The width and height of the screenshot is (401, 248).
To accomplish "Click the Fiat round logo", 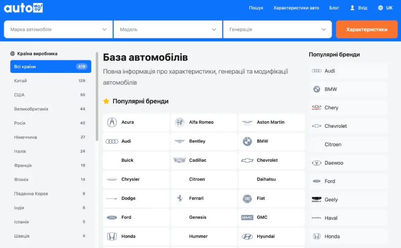I will pos(247,198).
